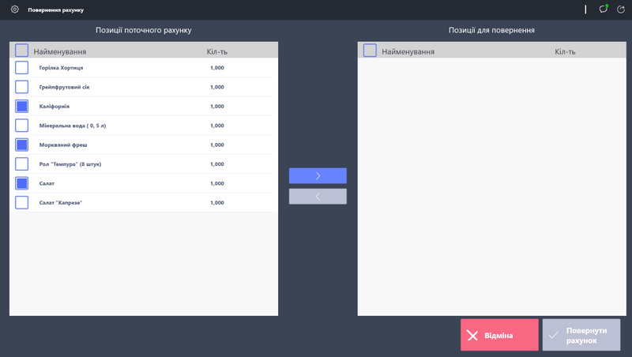Click the checkmark on Повернути рахунок
632x357 pixels.
554,336
